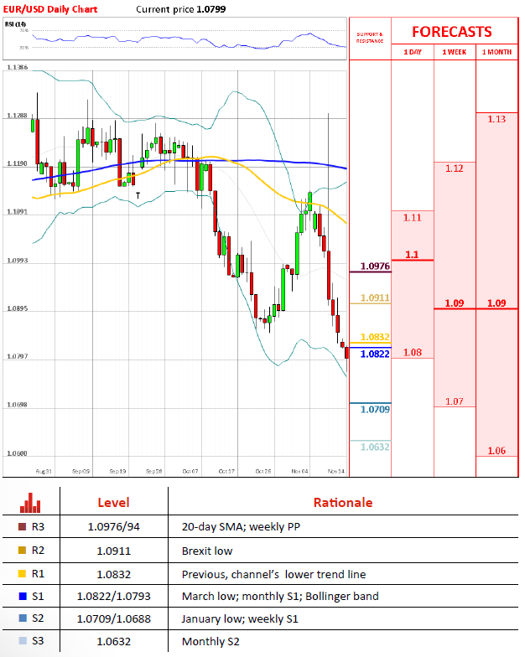Click the 'Monthly S2' rationale

coord(211,642)
